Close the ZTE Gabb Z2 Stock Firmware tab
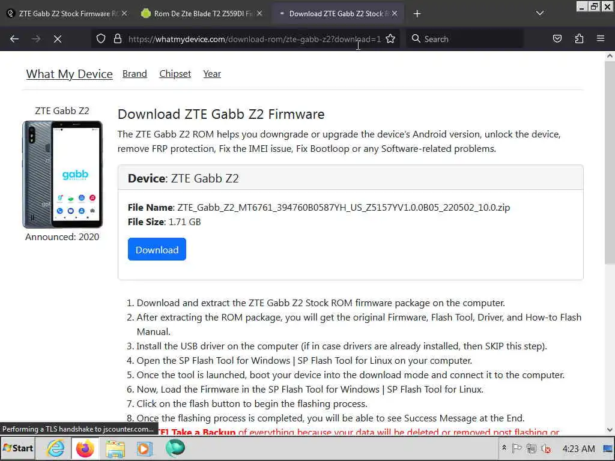 click(x=124, y=13)
